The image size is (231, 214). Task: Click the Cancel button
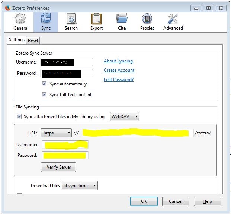point(176,201)
